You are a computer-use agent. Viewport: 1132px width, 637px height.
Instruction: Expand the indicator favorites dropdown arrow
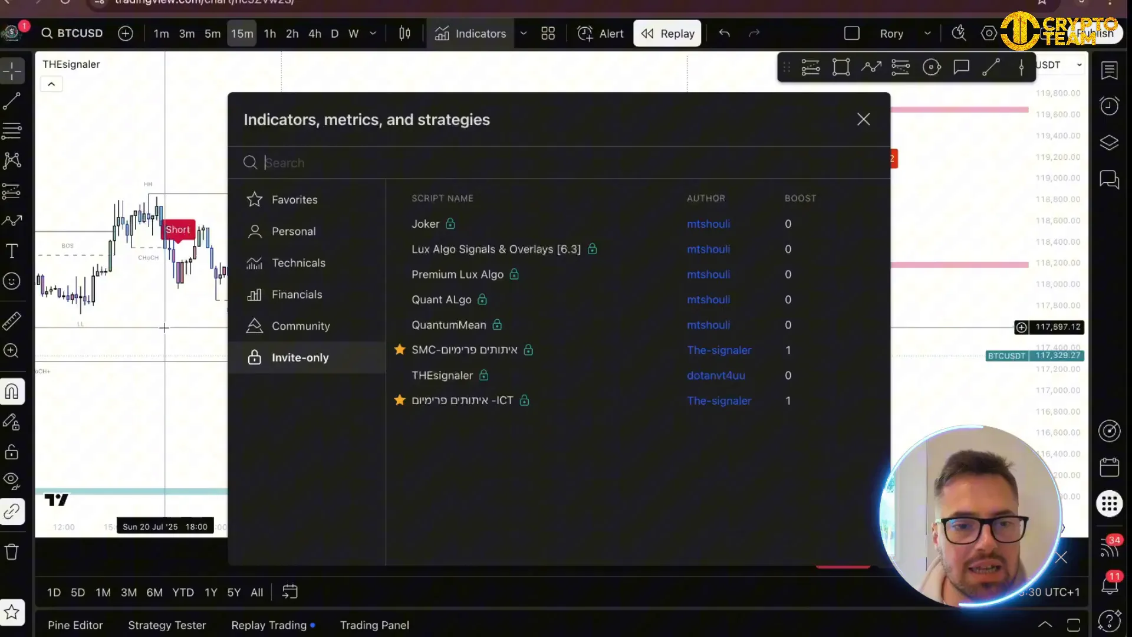click(523, 34)
